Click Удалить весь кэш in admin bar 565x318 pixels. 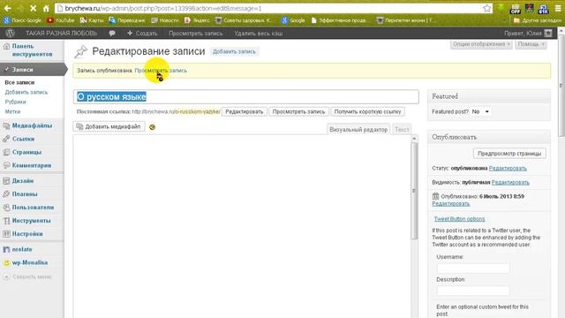[x=259, y=34]
